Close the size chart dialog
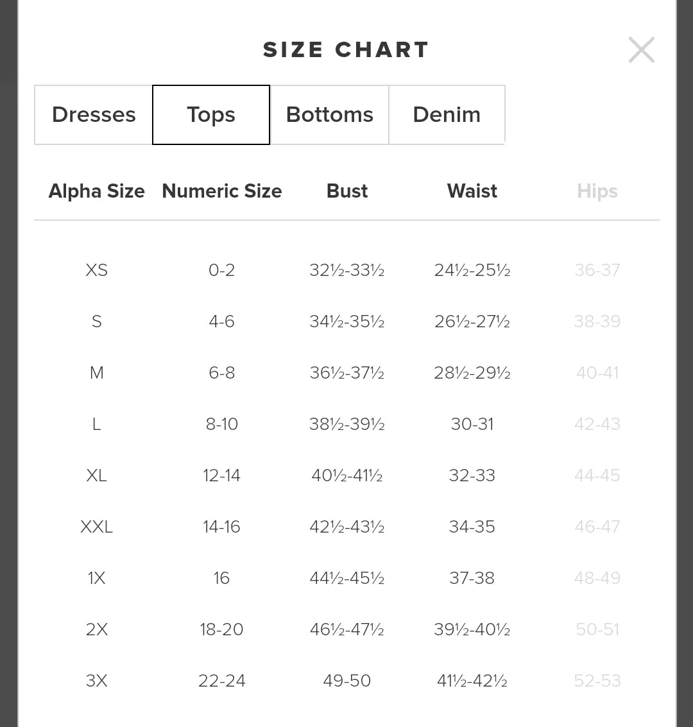693x727 pixels. (x=642, y=49)
